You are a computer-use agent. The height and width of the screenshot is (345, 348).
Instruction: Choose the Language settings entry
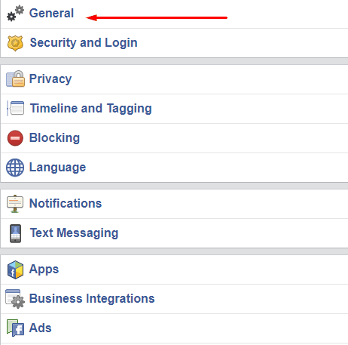pos(57,168)
